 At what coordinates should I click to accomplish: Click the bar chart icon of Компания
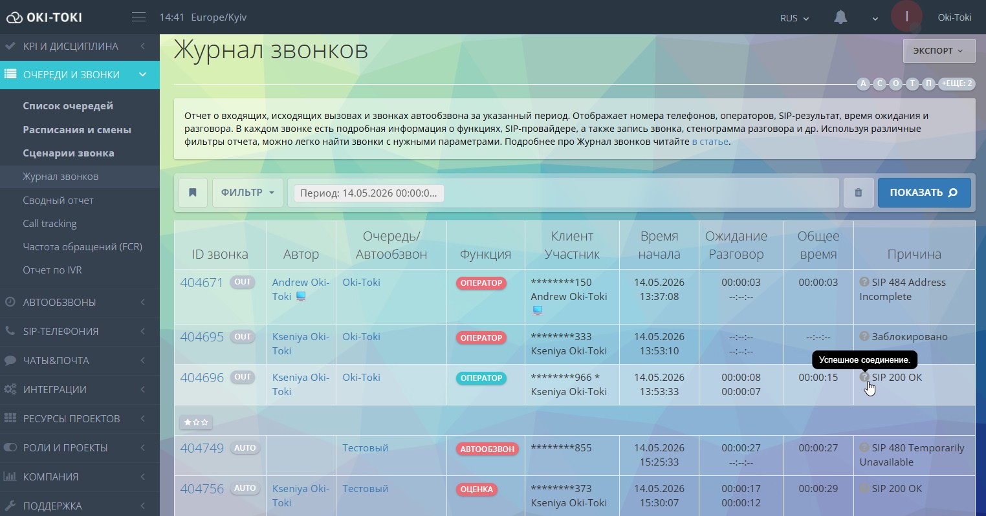(x=10, y=477)
